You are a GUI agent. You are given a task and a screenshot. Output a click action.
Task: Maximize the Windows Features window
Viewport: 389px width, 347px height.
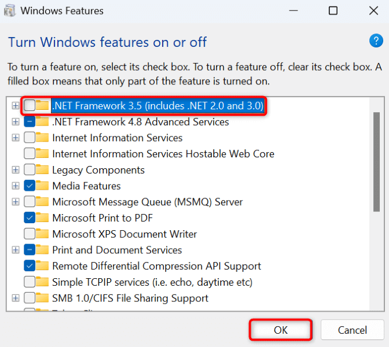point(333,11)
